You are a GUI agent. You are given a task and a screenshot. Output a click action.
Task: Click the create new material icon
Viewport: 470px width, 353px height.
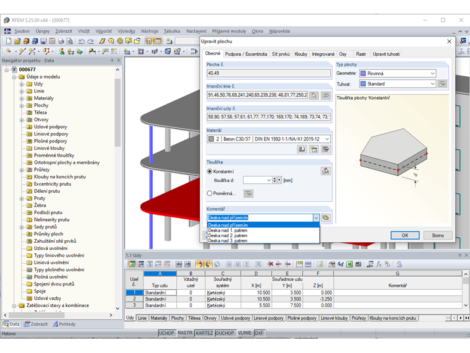point(314,149)
